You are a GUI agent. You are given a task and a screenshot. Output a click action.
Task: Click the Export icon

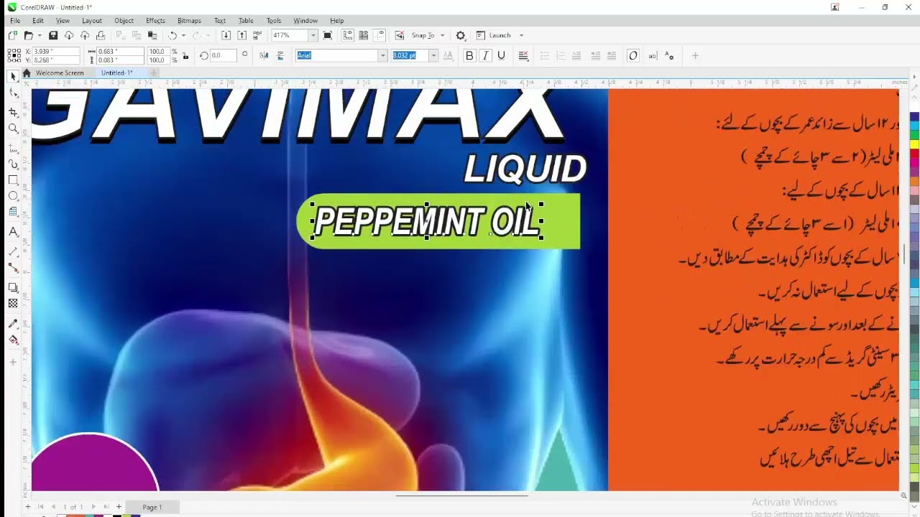tap(242, 35)
